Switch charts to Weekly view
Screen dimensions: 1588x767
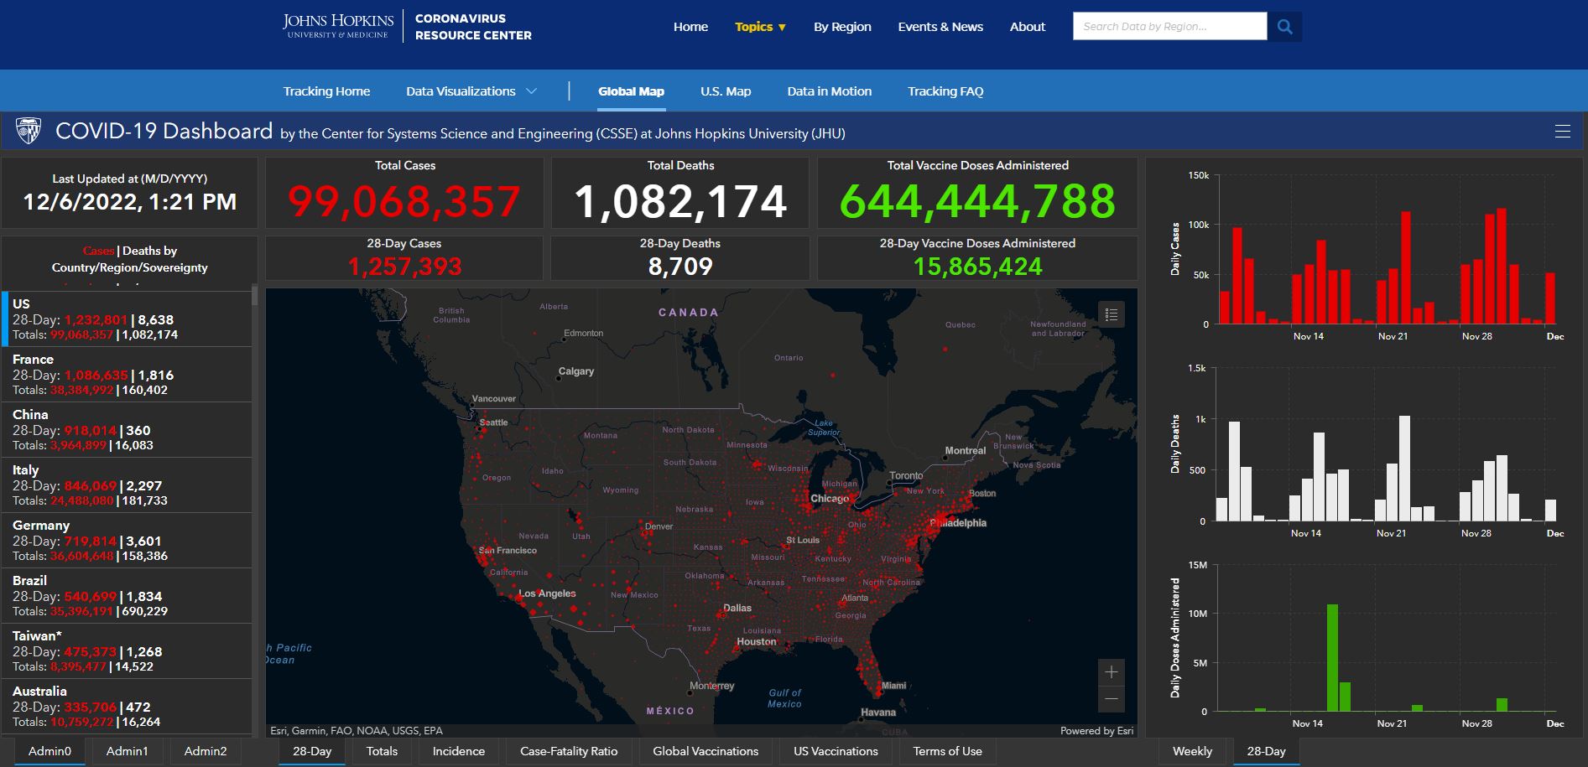(x=1191, y=751)
